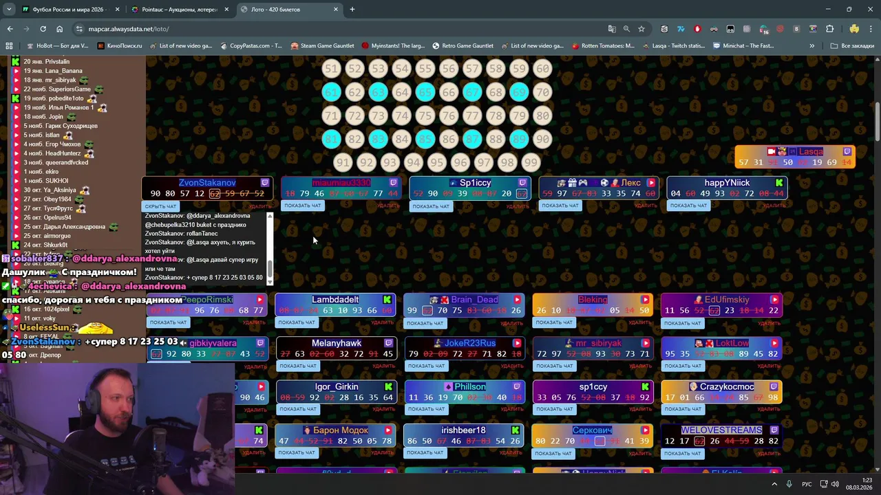Show chat for Lambdadelt ticket

297,322
